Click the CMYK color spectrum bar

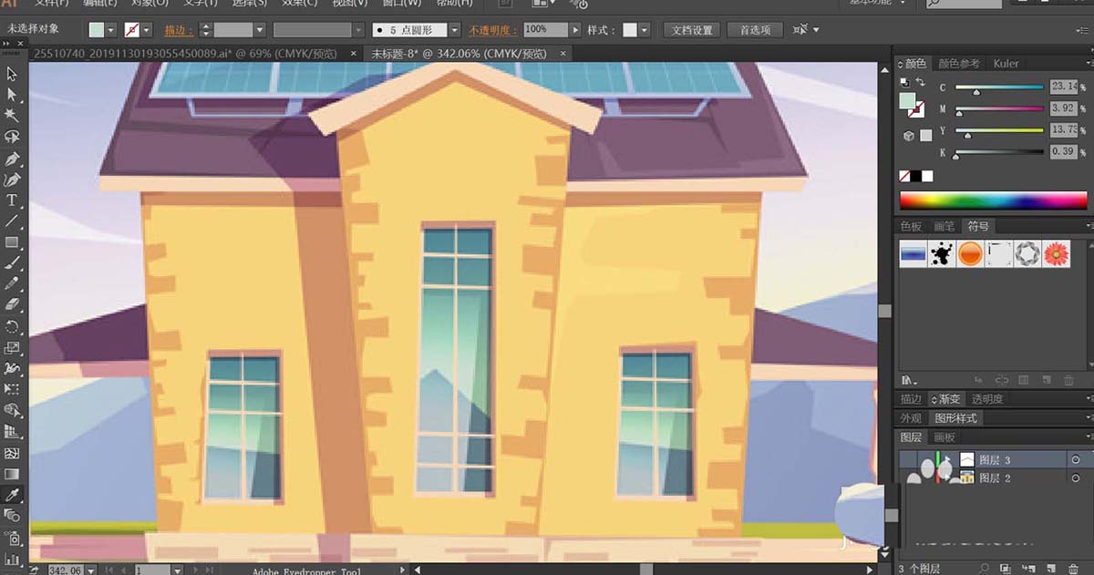click(x=994, y=200)
